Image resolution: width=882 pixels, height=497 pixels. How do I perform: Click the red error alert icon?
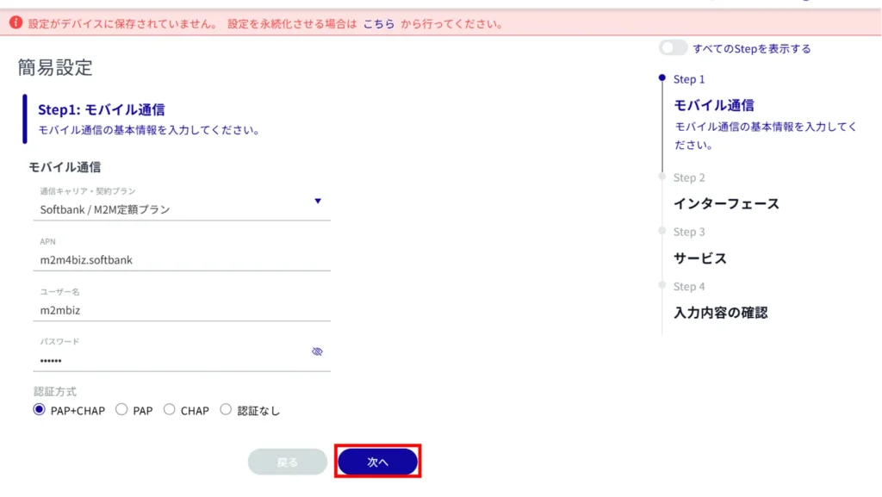pyautogui.click(x=16, y=23)
